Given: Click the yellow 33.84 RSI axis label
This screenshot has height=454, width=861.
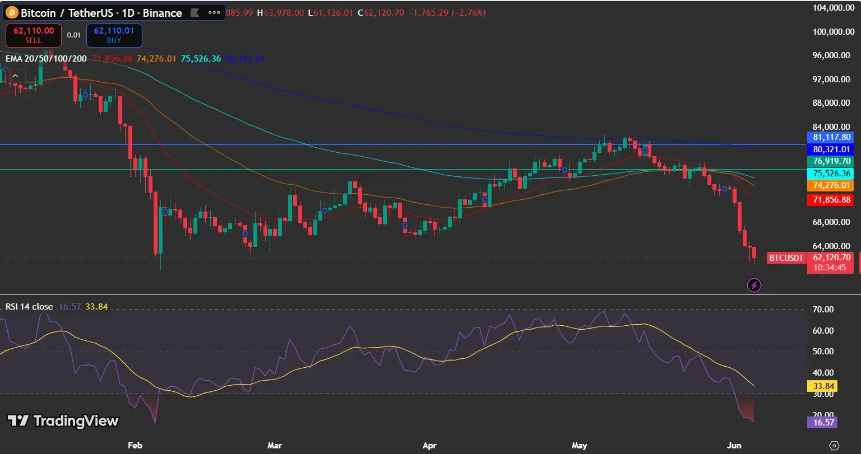Looking at the screenshot, I should (821, 386).
